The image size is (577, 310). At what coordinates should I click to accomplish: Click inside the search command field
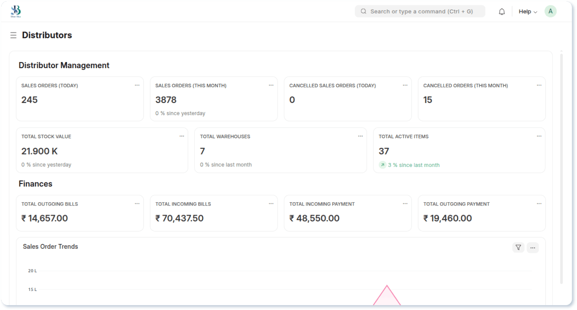pyautogui.click(x=420, y=11)
